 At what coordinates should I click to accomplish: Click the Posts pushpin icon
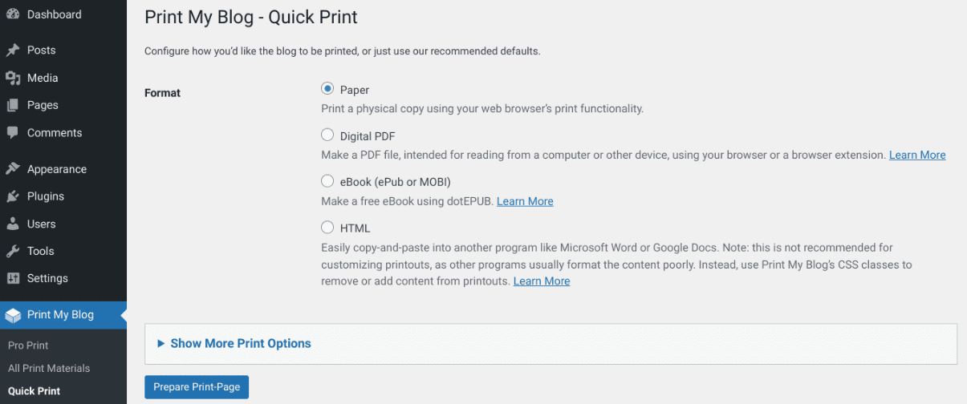pyautogui.click(x=13, y=50)
